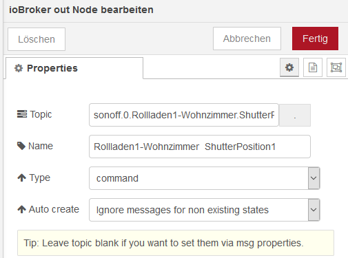Open node appearance settings icon
348x258 pixels.
(336, 67)
